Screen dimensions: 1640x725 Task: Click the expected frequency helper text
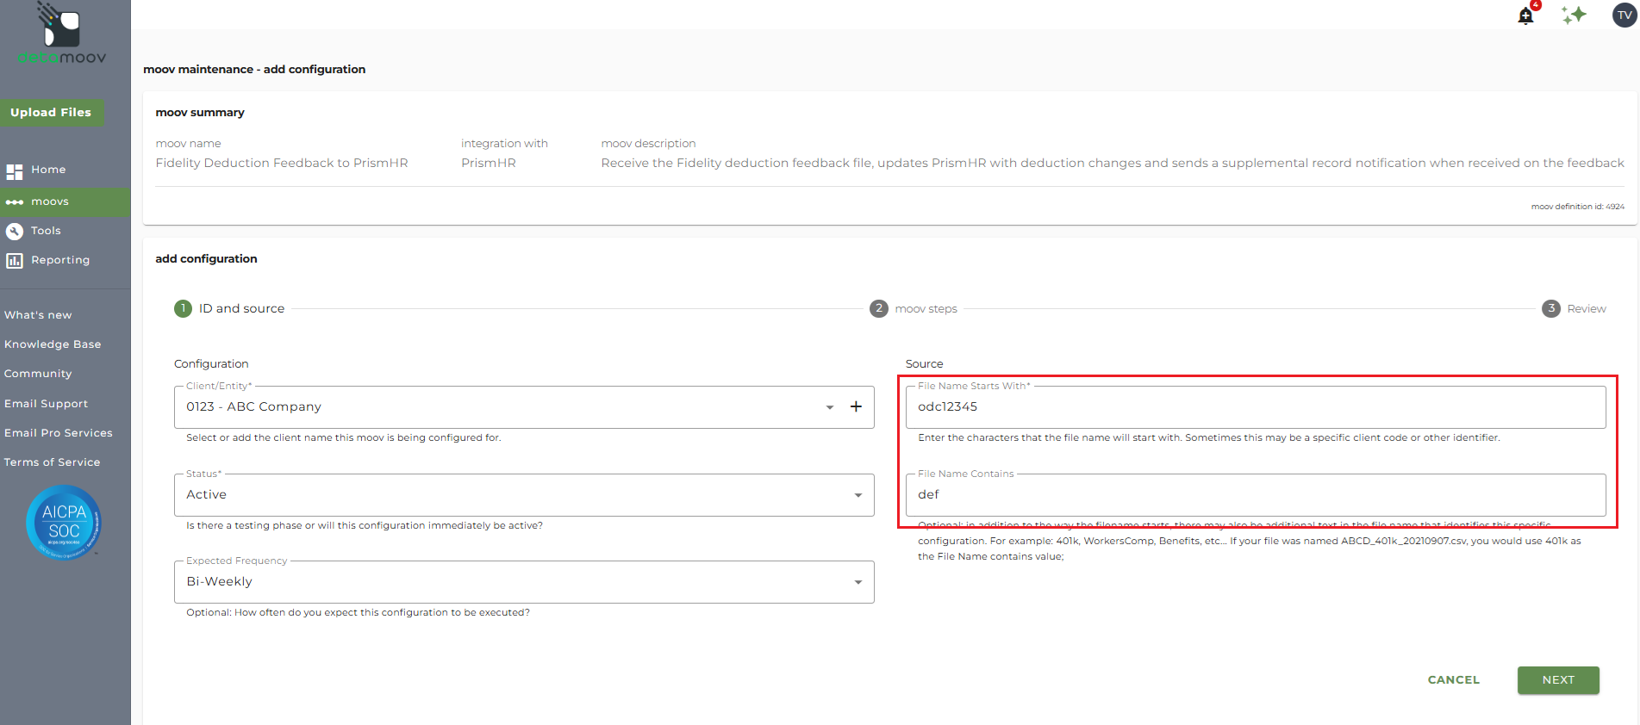[x=359, y=612]
